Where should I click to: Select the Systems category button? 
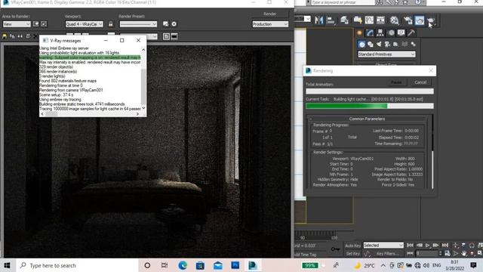pos(413,45)
